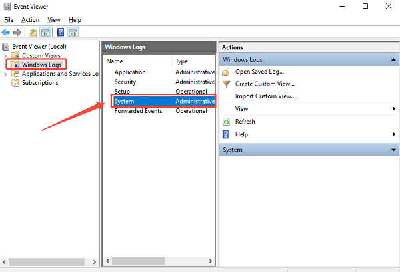Click the Back arrow in the toolbar
The height and width of the screenshot is (272, 400).
6,32
